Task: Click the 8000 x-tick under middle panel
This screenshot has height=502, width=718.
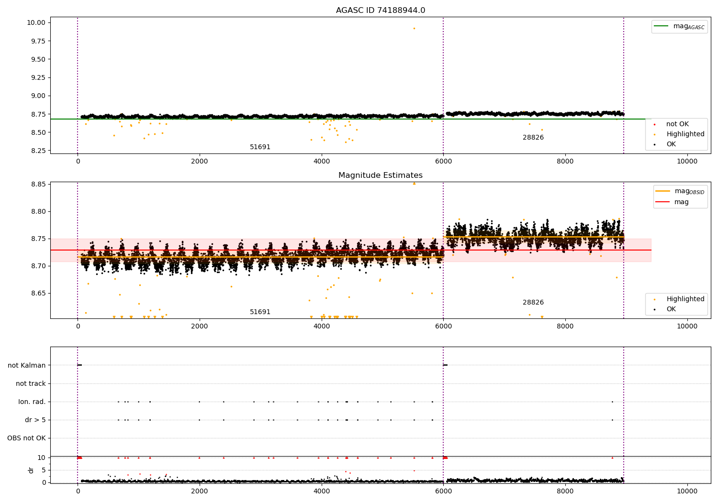Action: (565, 327)
